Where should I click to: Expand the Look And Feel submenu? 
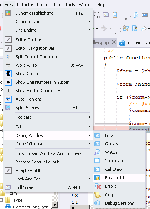point(48,179)
